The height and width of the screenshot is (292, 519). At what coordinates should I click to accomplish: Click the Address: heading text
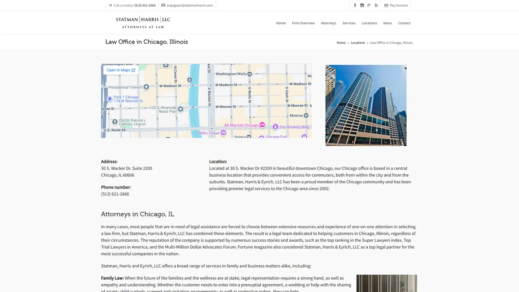tap(109, 161)
